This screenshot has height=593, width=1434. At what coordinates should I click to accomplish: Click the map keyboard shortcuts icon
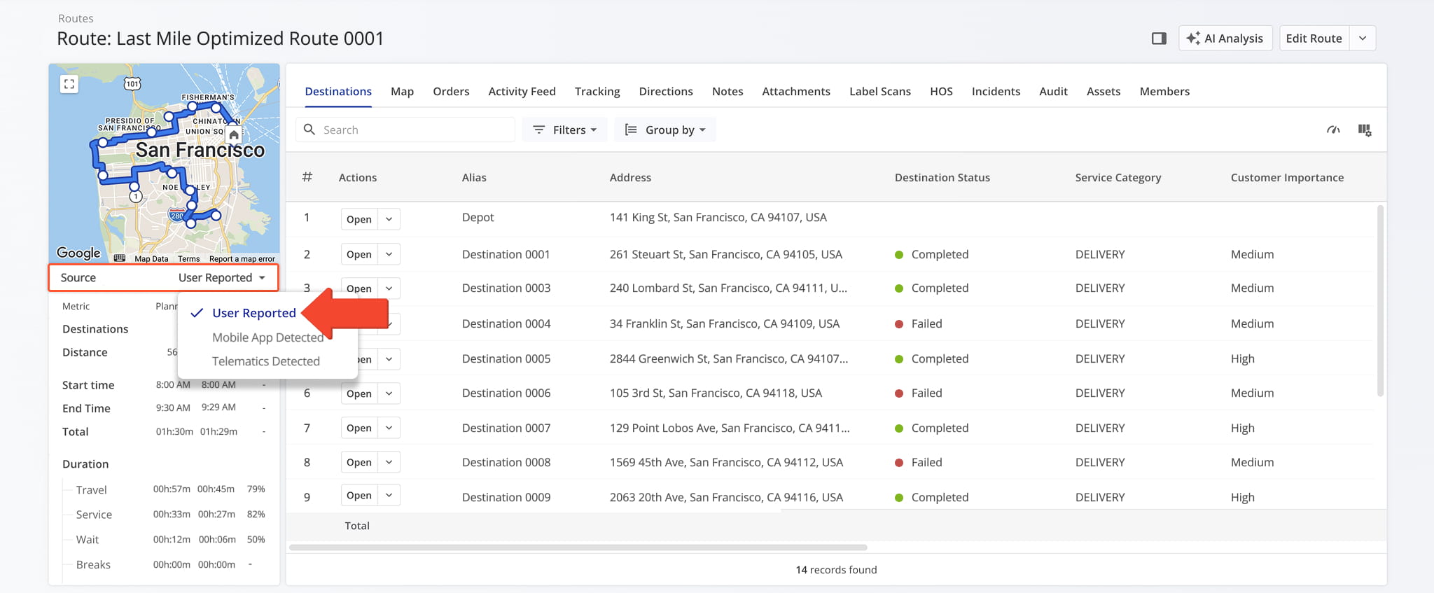click(120, 258)
